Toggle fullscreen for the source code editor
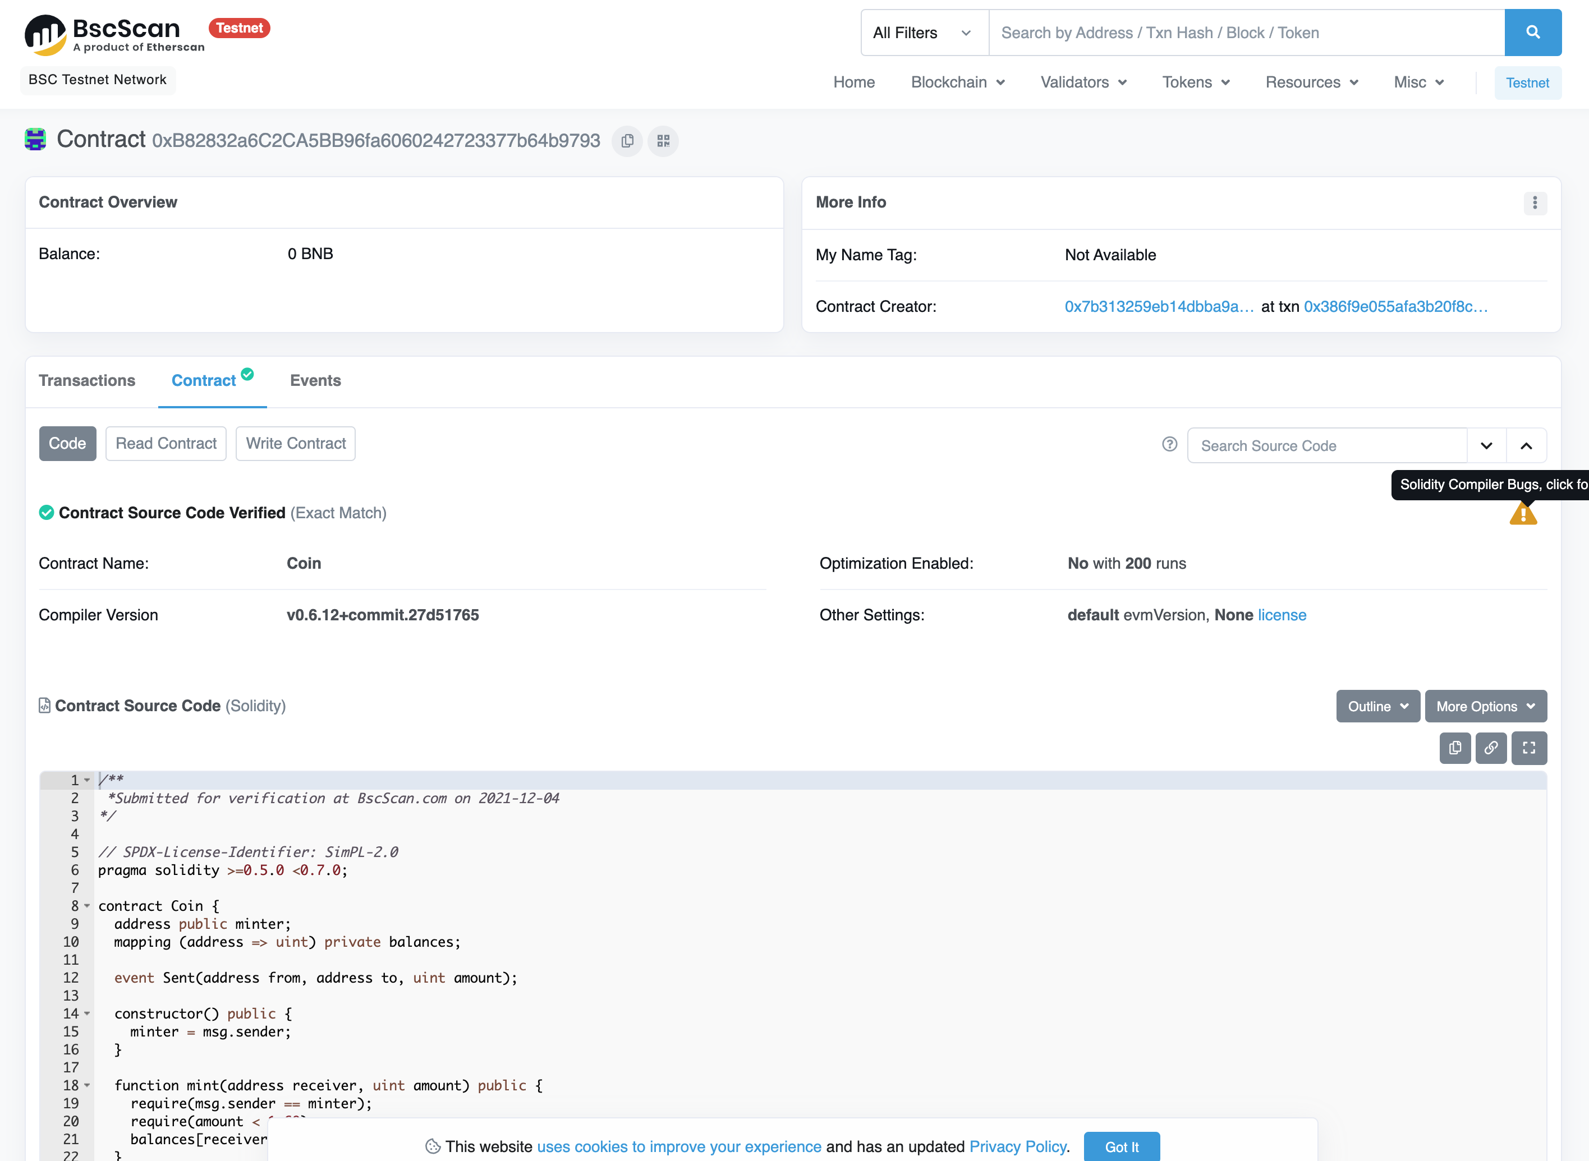The width and height of the screenshot is (1589, 1161). click(1528, 748)
